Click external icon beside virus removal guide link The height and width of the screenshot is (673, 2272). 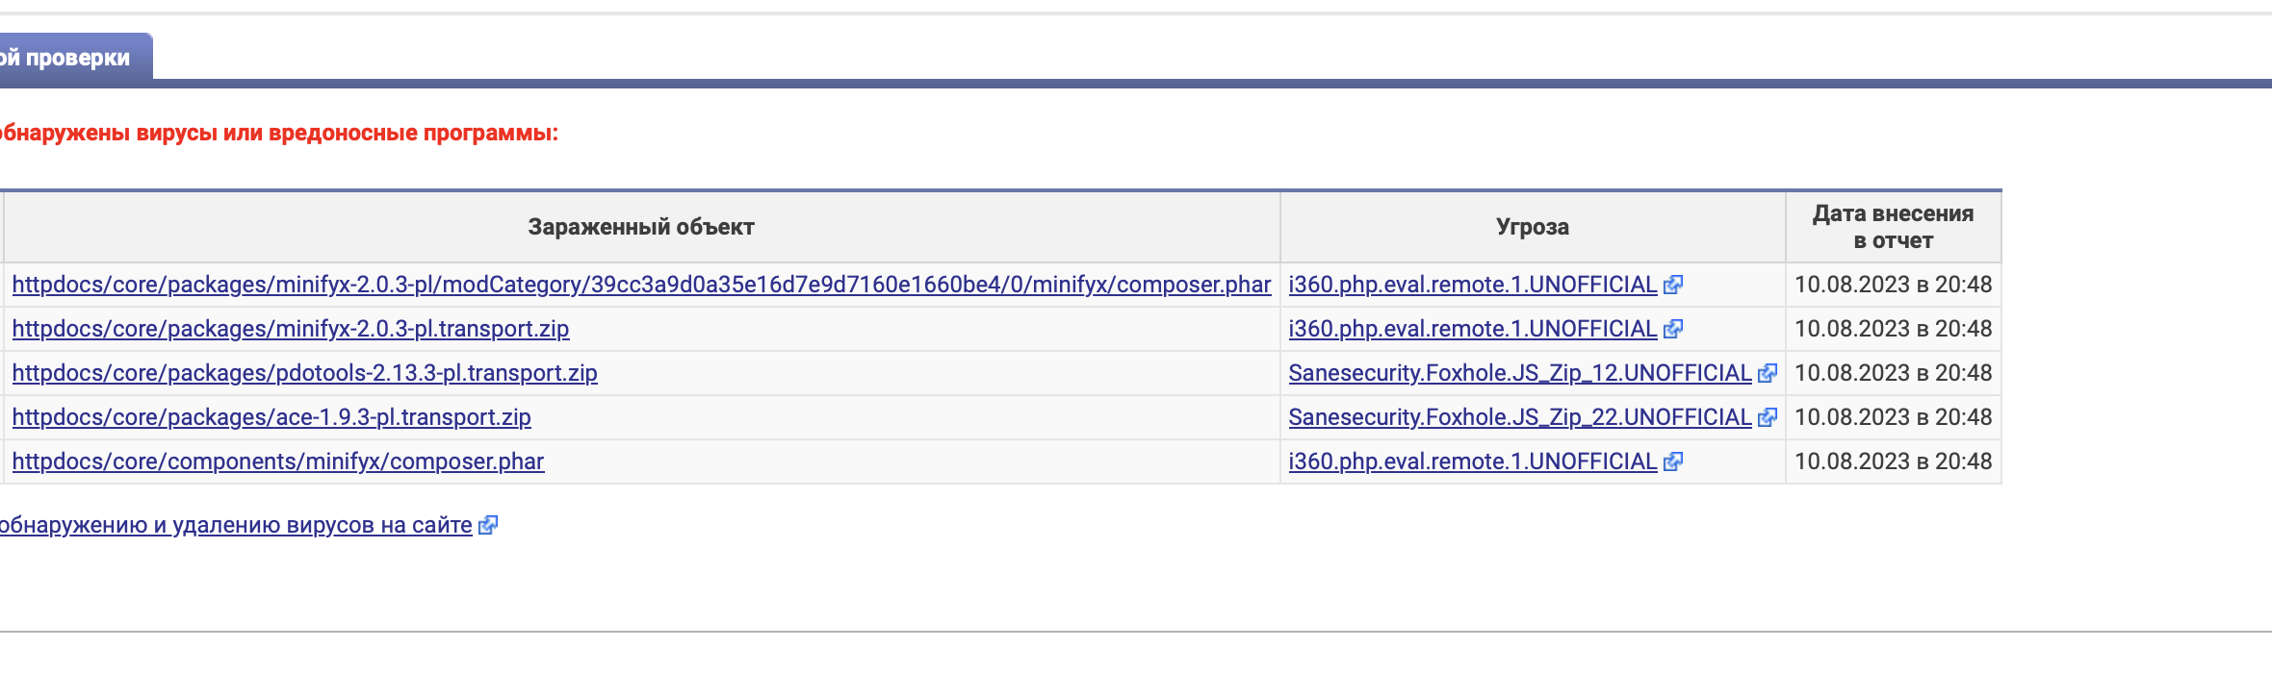coord(488,525)
